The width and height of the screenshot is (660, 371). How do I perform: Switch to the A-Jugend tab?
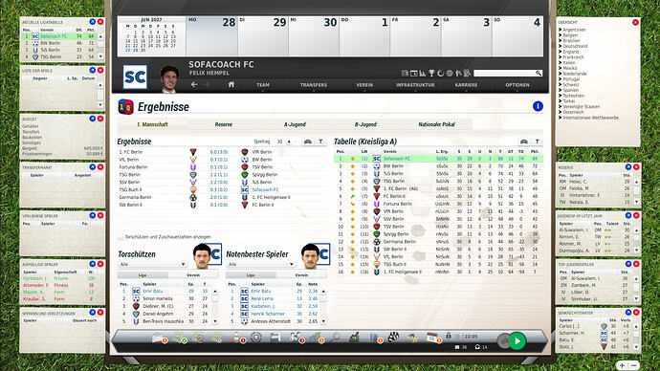(x=295, y=124)
